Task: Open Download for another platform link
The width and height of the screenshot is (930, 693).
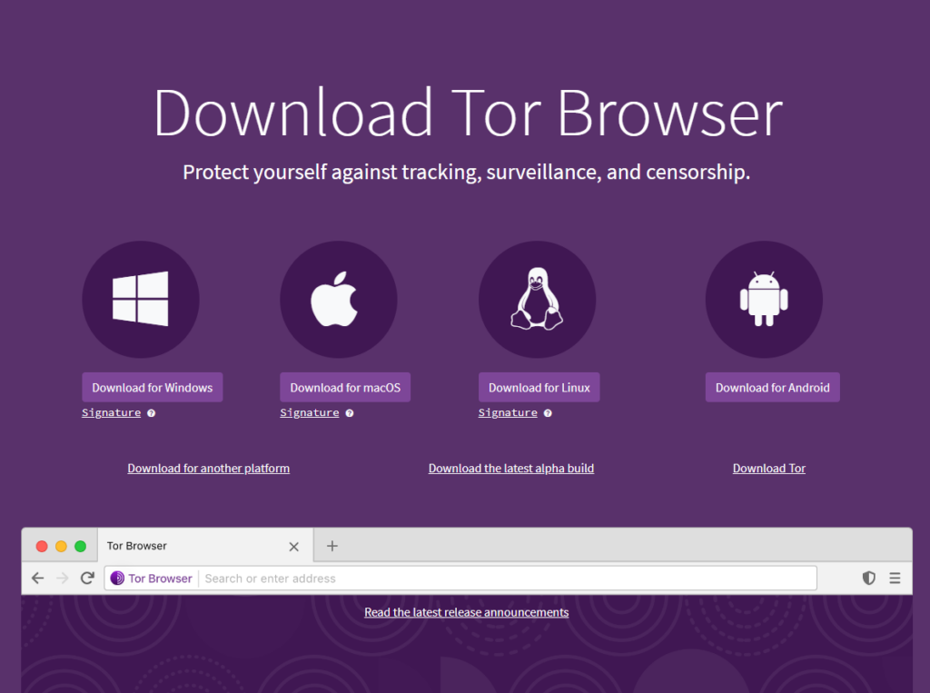Action: pos(209,468)
